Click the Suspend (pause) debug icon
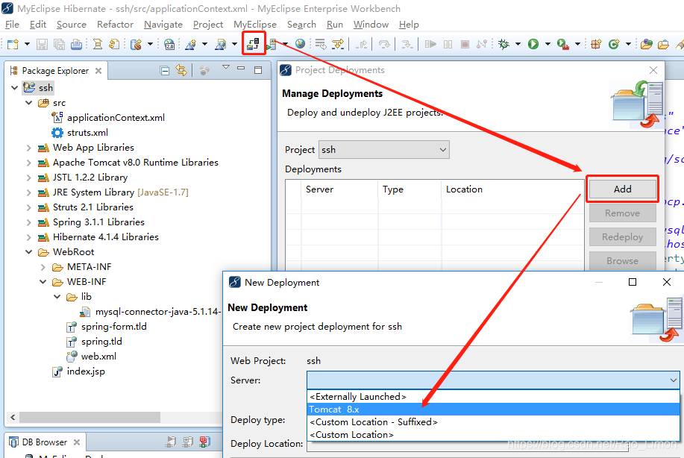Screen dimensions: 684x458 point(448,44)
